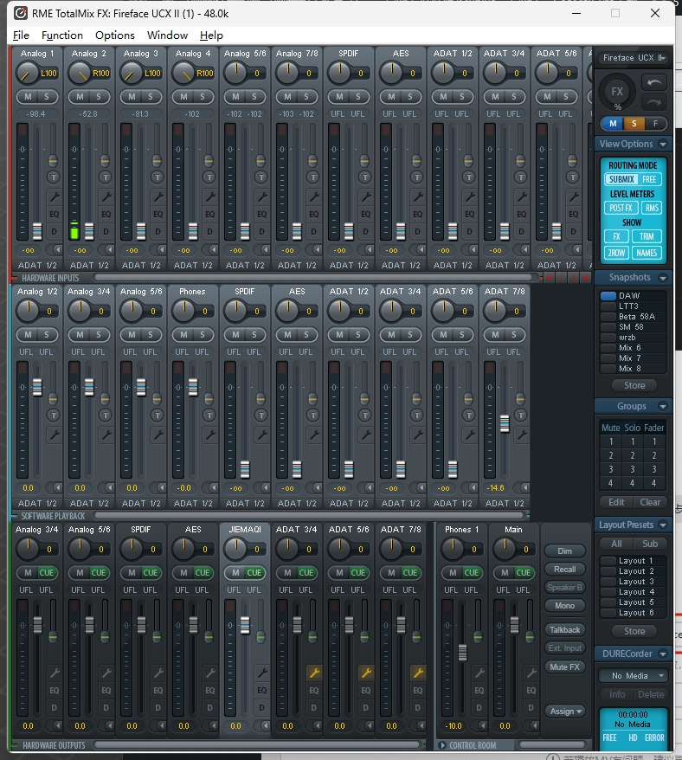Click the Analog 1 pan knob
The height and width of the screenshot is (760, 682).
27,74
